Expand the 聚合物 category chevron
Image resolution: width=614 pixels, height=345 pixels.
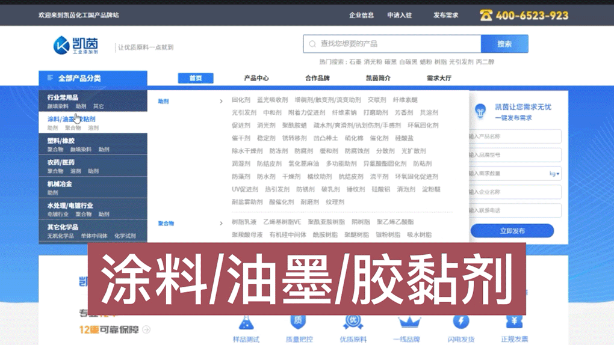coord(221,224)
